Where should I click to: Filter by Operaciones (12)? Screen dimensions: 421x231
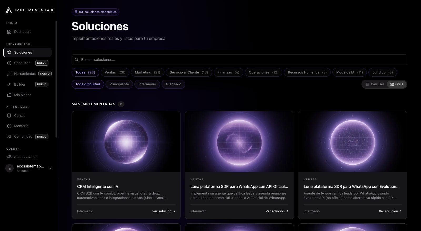(x=264, y=72)
